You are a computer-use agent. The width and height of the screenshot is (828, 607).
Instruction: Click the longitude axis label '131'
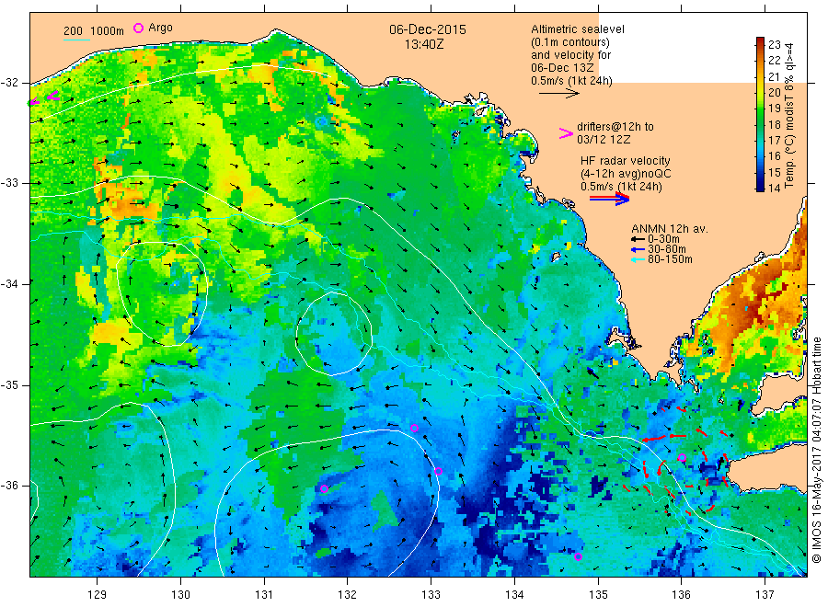(264, 595)
